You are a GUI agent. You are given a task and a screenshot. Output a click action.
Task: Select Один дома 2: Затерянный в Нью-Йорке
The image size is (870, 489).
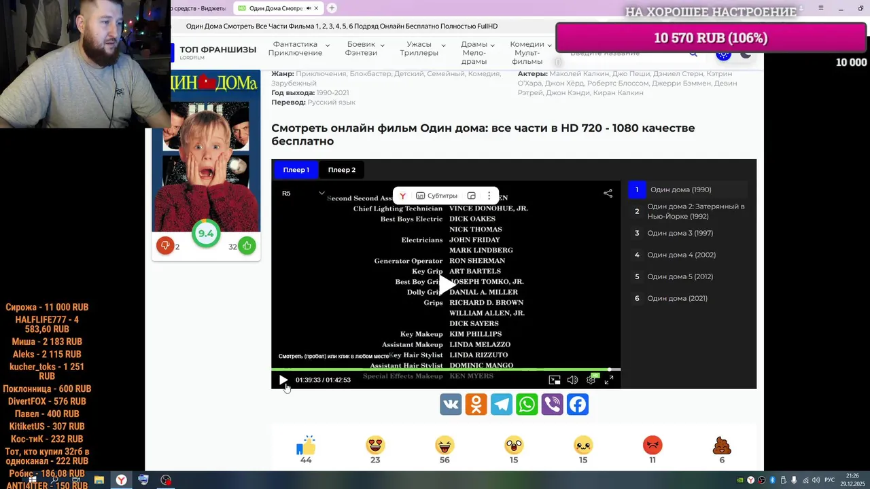click(687, 211)
